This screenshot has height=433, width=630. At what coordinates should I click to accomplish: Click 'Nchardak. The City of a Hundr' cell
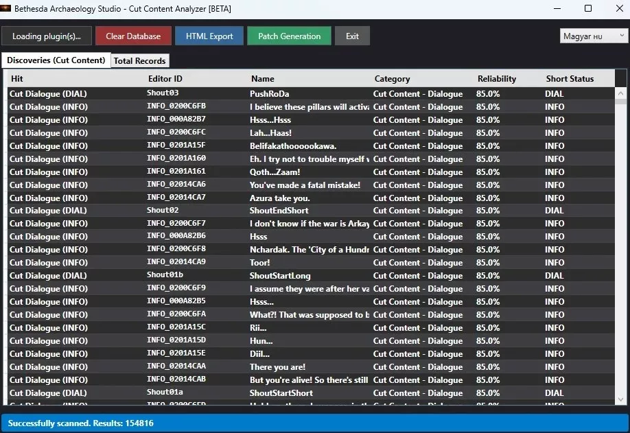point(310,249)
